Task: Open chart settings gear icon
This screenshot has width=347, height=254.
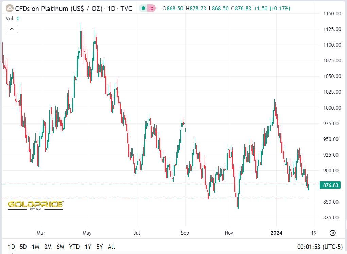Action: click(x=333, y=233)
